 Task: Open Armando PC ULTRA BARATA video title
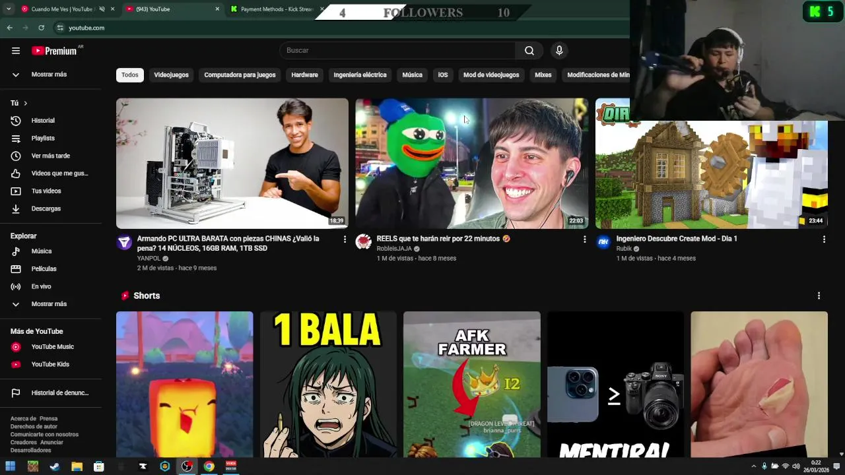[228, 243]
